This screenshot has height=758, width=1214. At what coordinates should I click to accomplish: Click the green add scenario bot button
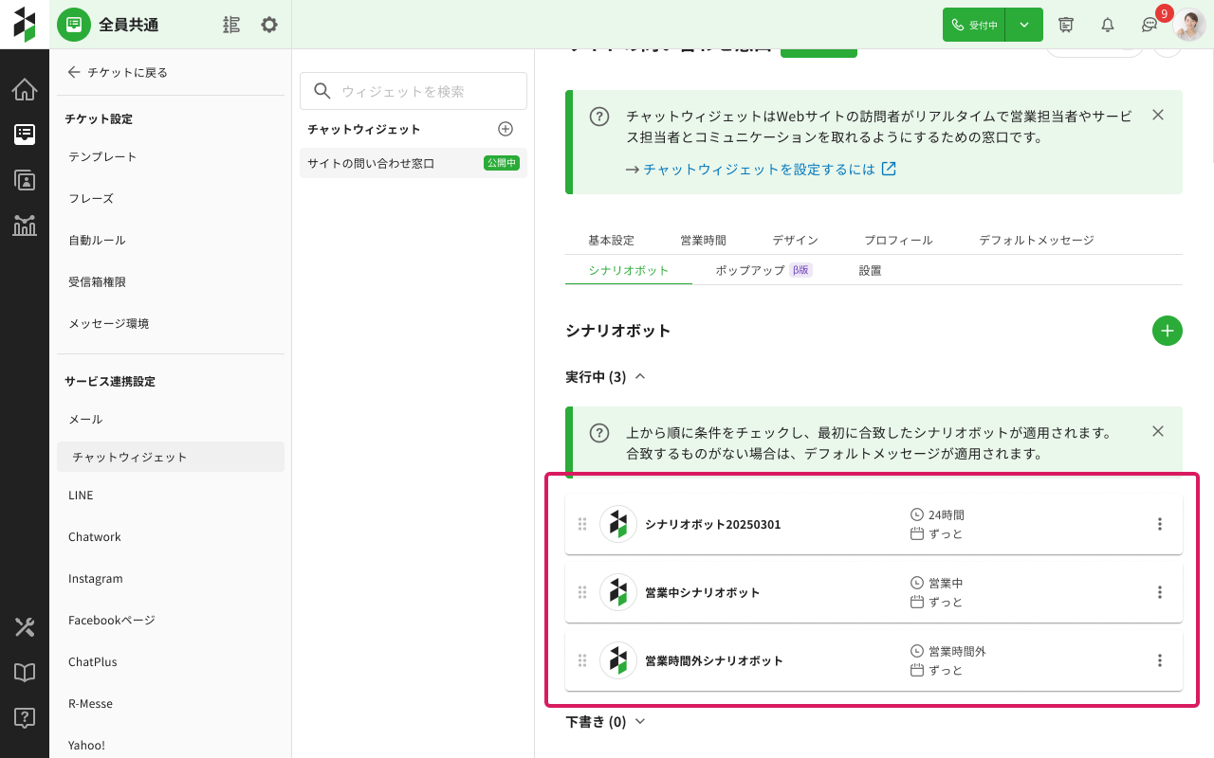point(1167,331)
